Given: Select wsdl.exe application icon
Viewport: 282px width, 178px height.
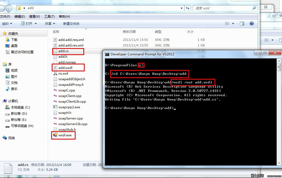Looking at the screenshot, I should pyautogui.click(x=55, y=135).
